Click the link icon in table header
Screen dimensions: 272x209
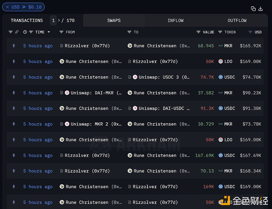[x=17, y=32]
